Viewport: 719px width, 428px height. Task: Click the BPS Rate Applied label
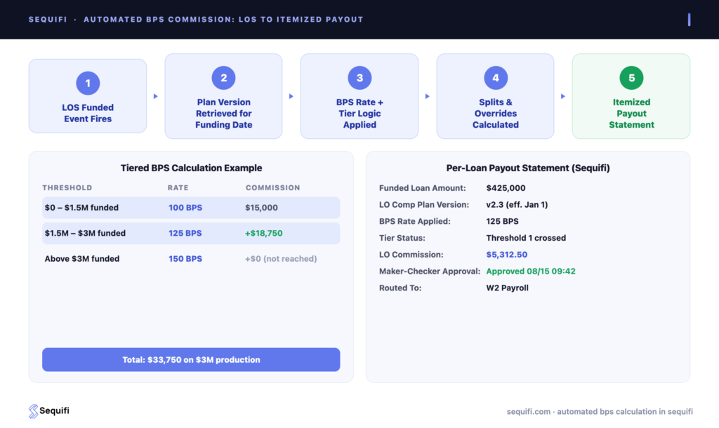point(414,221)
